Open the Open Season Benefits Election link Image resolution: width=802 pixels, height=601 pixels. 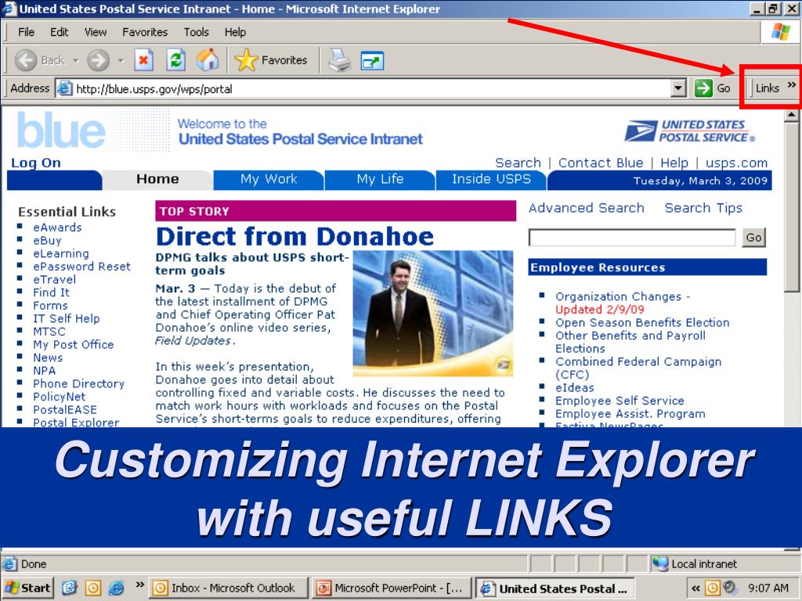(x=642, y=322)
